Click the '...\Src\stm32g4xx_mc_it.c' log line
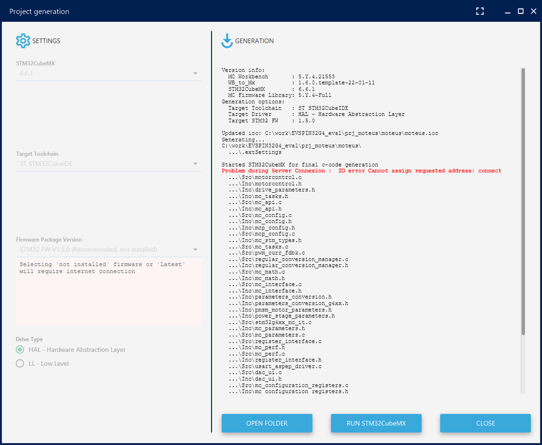 tap(270, 322)
